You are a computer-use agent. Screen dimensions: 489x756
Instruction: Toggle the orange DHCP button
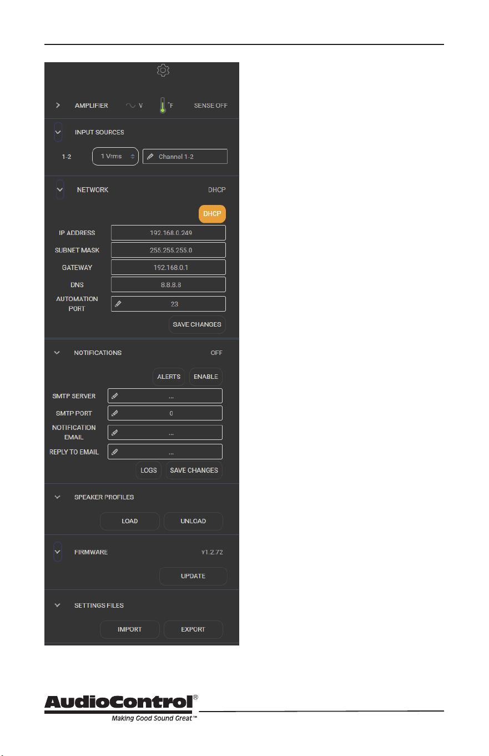click(x=213, y=214)
